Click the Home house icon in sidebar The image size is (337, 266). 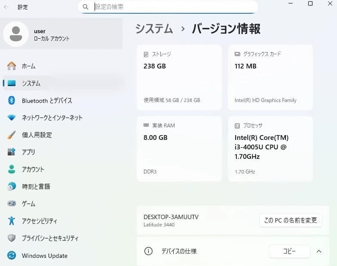pos(12,66)
